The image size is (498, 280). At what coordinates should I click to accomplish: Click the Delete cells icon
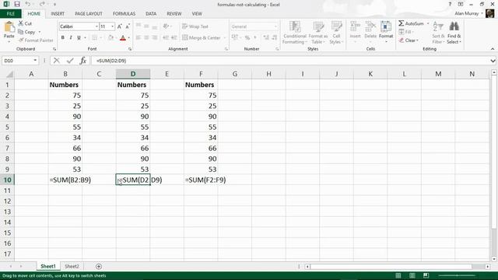pos(370,27)
